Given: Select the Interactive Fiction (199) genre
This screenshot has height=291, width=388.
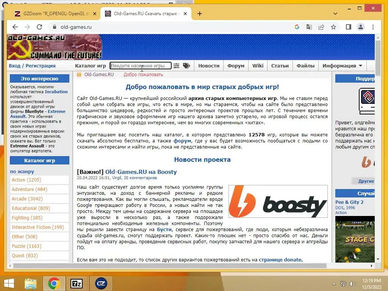Looking at the screenshot, I should point(38,227).
